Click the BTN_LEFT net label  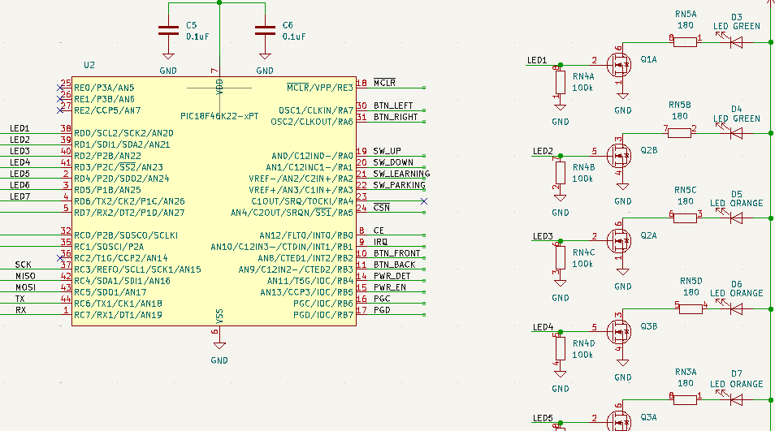tap(393, 106)
